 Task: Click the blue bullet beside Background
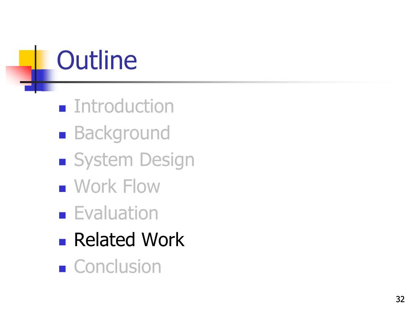point(62,135)
